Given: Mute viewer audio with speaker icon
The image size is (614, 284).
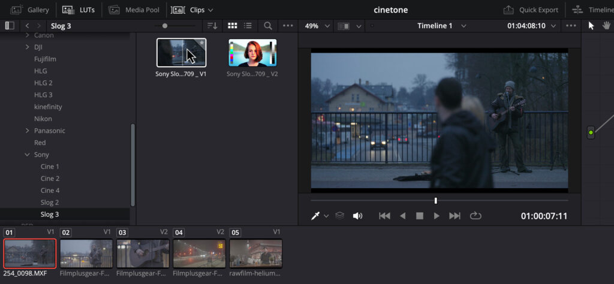Looking at the screenshot, I should pos(357,216).
